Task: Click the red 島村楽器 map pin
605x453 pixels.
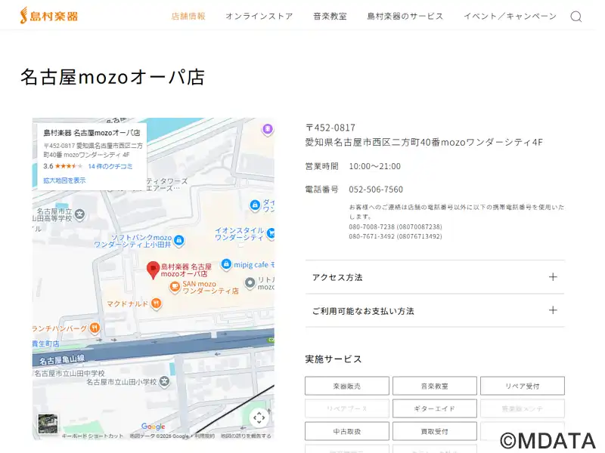Action: [154, 270]
